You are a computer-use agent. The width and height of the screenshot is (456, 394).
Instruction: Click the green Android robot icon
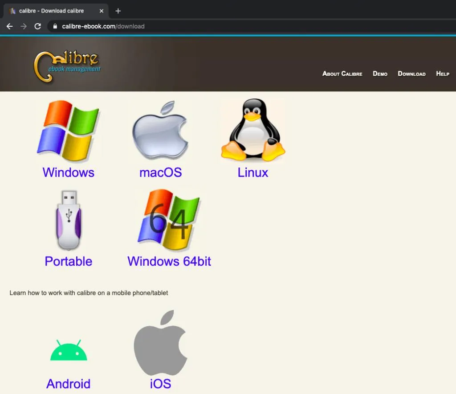pos(69,350)
